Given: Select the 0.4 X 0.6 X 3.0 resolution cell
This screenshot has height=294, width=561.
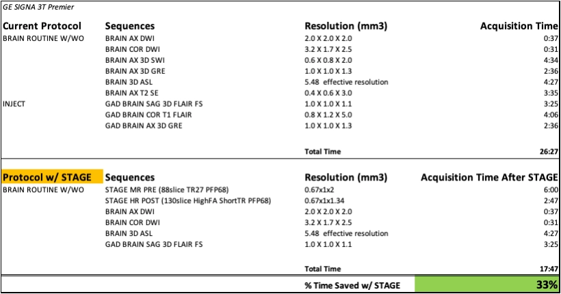Looking at the screenshot, I should pos(328,93).
